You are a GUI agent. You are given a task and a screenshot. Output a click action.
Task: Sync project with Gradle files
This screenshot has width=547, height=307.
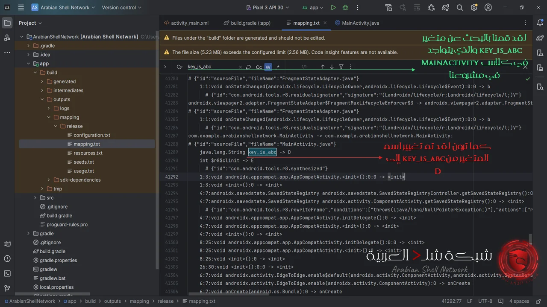(445, 8)
